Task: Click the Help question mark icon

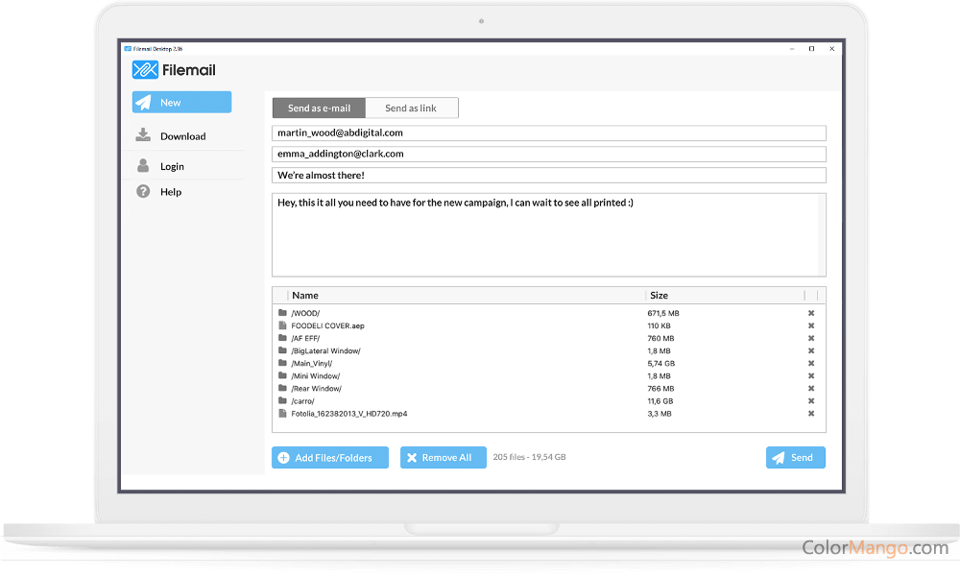Action: 143,191
